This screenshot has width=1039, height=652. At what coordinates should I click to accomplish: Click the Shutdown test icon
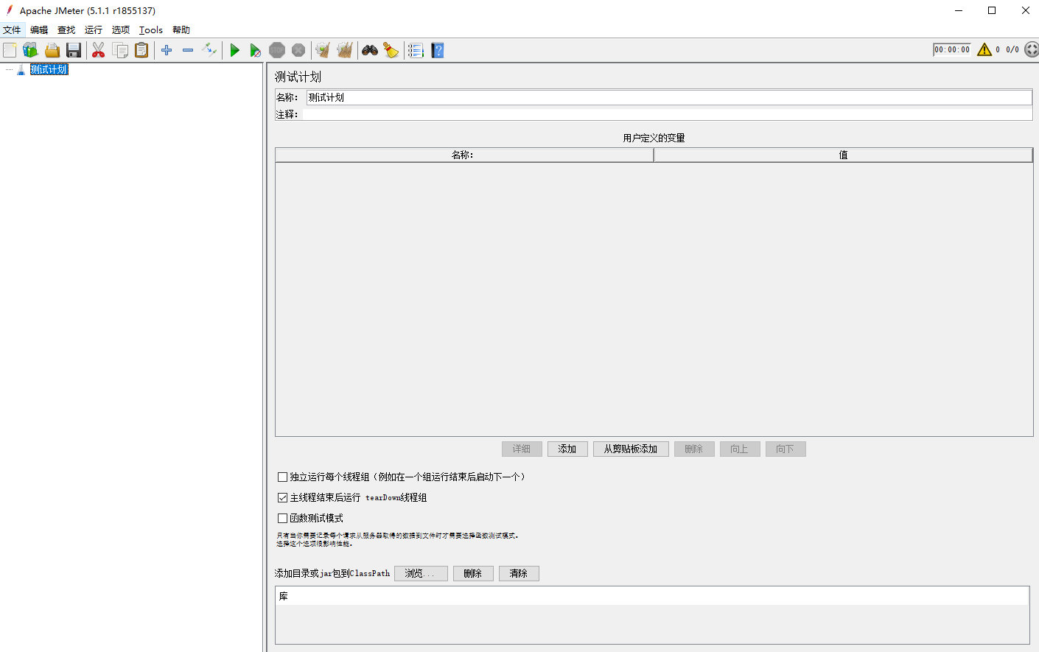pyautogui.click(x=298, y=50)
